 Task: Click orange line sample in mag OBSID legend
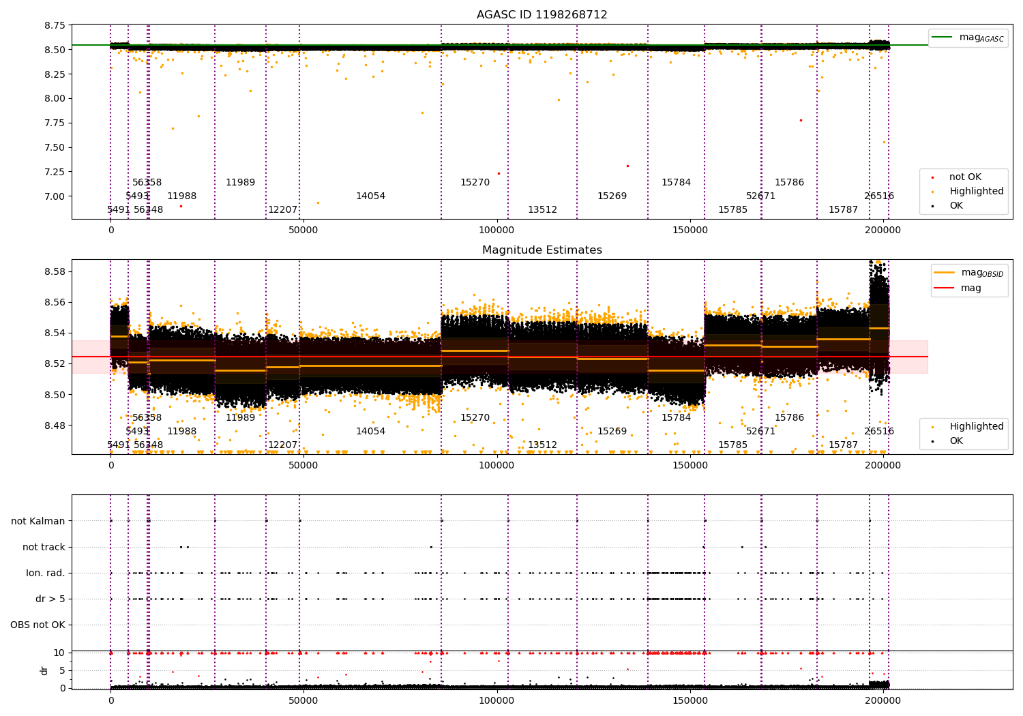coord(945,272)
